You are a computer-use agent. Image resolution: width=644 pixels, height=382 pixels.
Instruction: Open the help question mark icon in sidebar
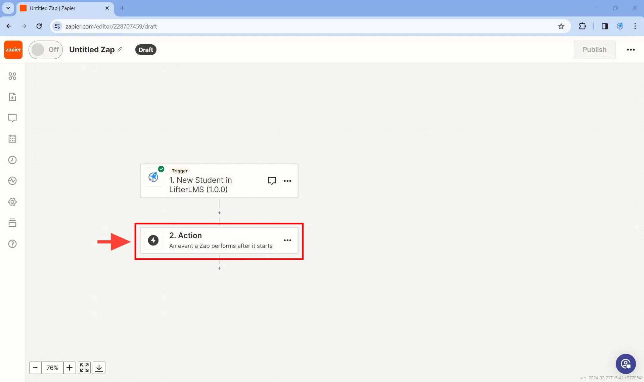tap(12, 244)
